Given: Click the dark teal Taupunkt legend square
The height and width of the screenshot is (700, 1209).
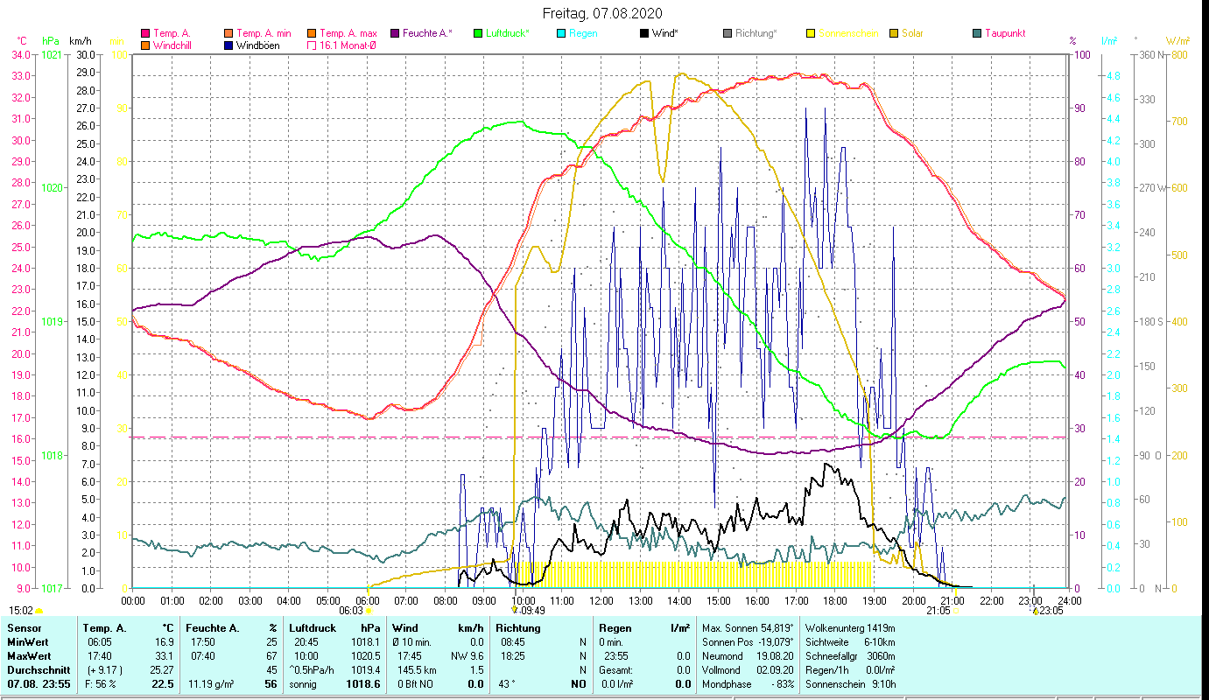Looking at the screenshot, I should pyautogui.click(x=977, y=33).
